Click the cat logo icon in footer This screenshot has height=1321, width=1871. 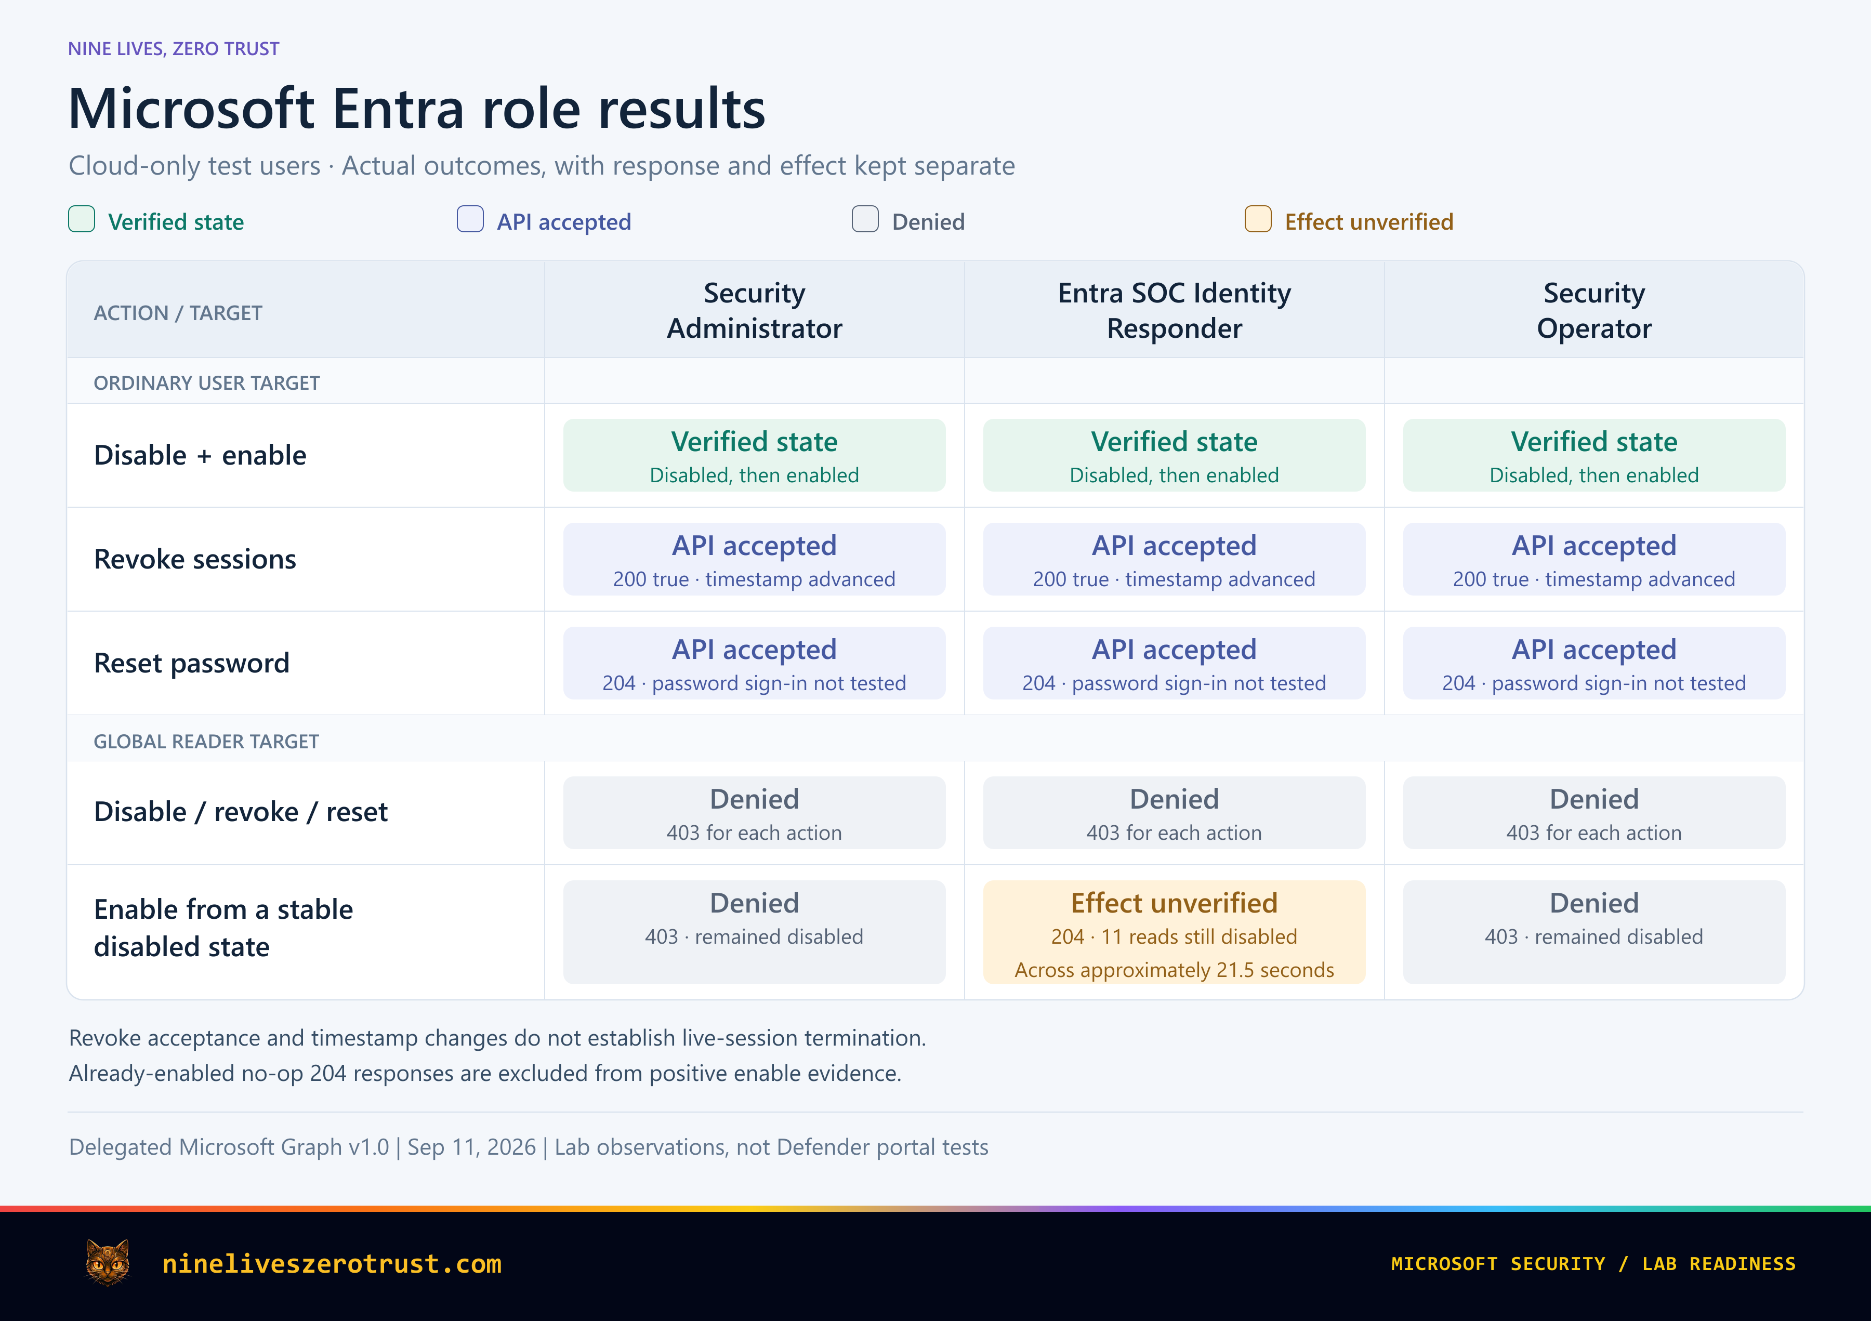pyautogui.click(x=108, y=1262)
